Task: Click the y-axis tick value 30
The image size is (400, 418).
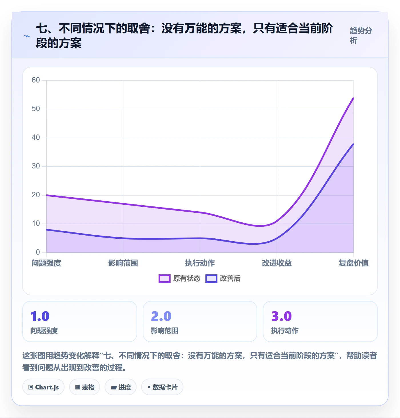Action: click(36, 166)
